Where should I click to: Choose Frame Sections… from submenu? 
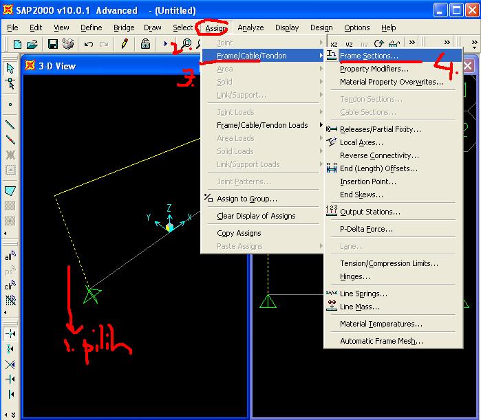[394, 56]
